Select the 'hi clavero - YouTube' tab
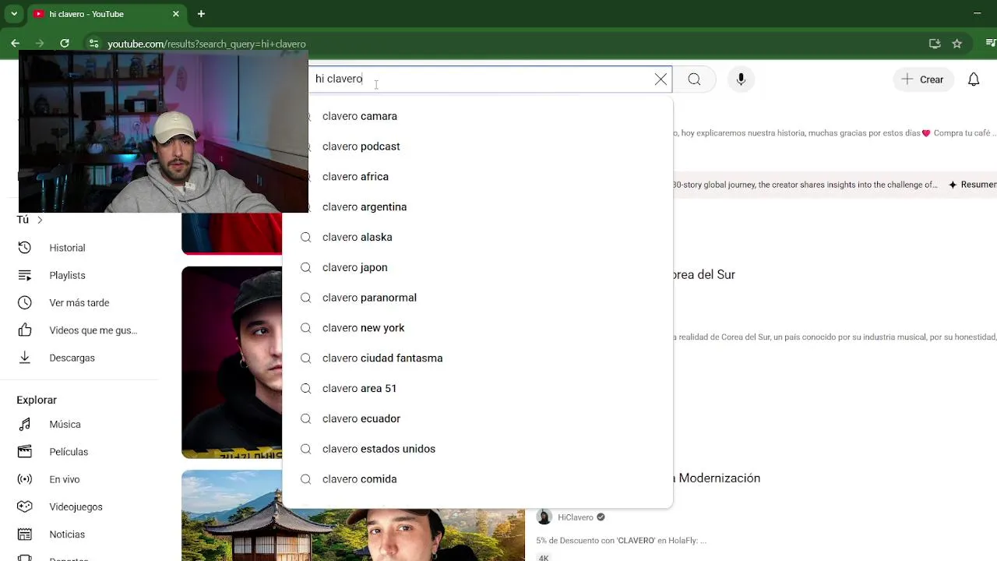This screenshot has height=561, width=997. tap(105, 14)
